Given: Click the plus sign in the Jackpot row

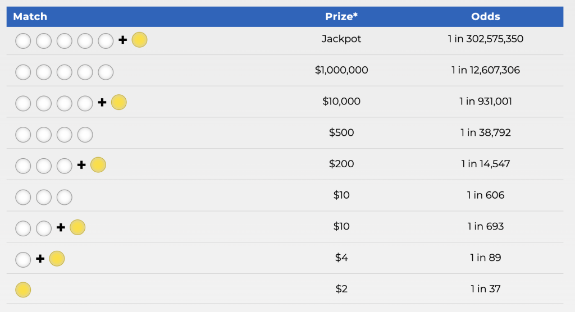Looking at the screenshot, I should tap(123, 40).
